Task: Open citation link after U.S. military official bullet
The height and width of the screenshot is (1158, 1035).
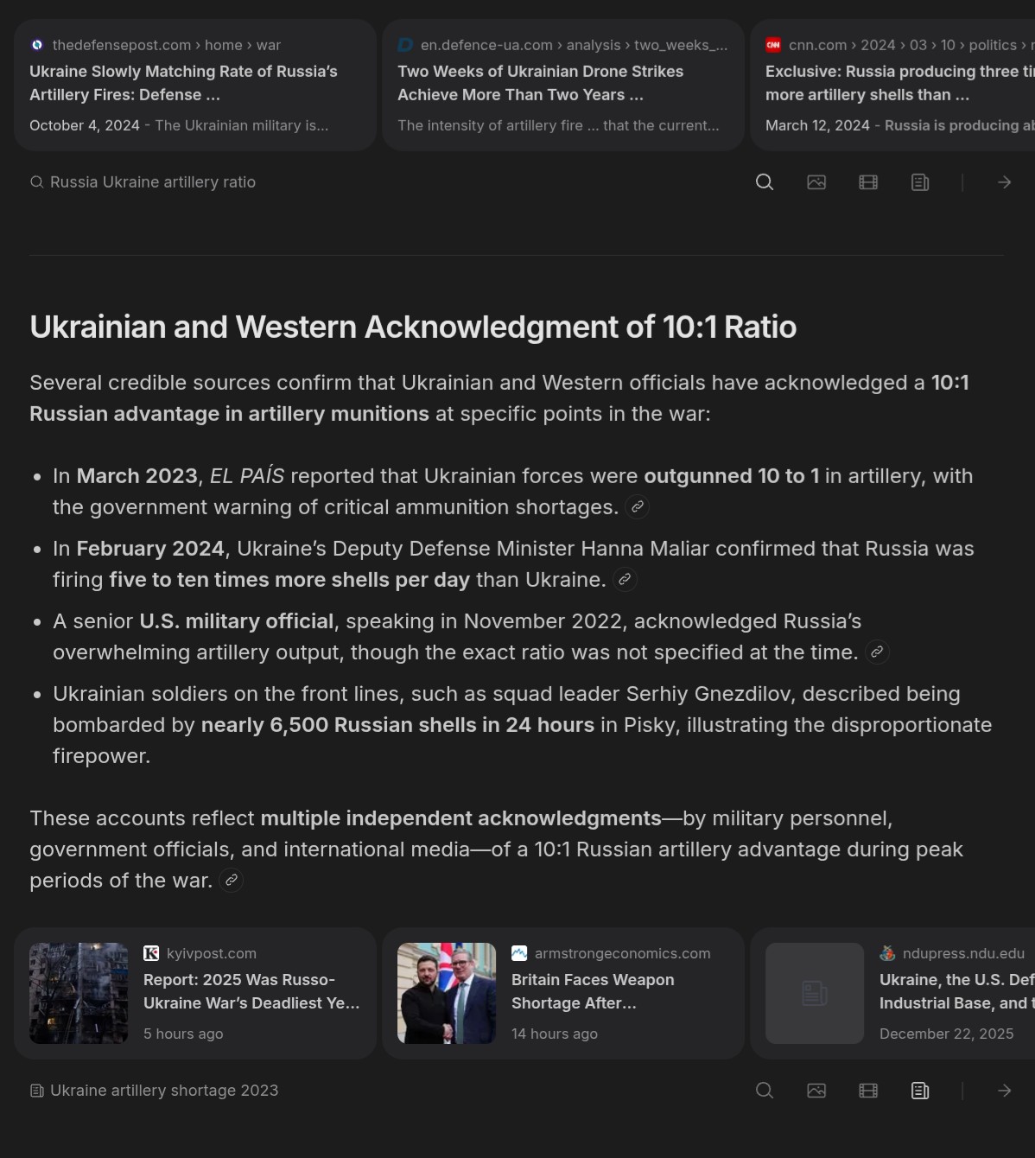Action: [877, 652]
